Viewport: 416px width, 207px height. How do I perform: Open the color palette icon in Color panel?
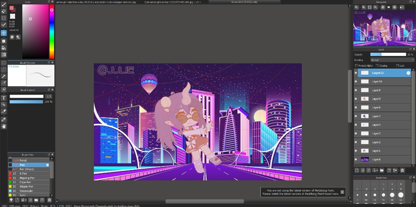[12, 37]
